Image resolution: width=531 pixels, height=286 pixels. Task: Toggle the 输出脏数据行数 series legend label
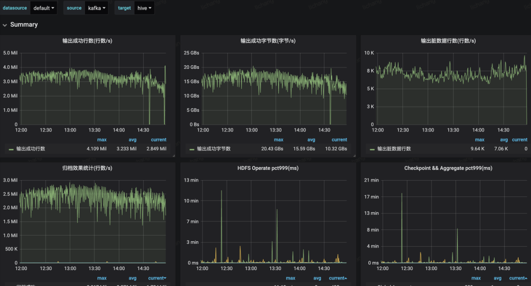[x=394, y=149]
